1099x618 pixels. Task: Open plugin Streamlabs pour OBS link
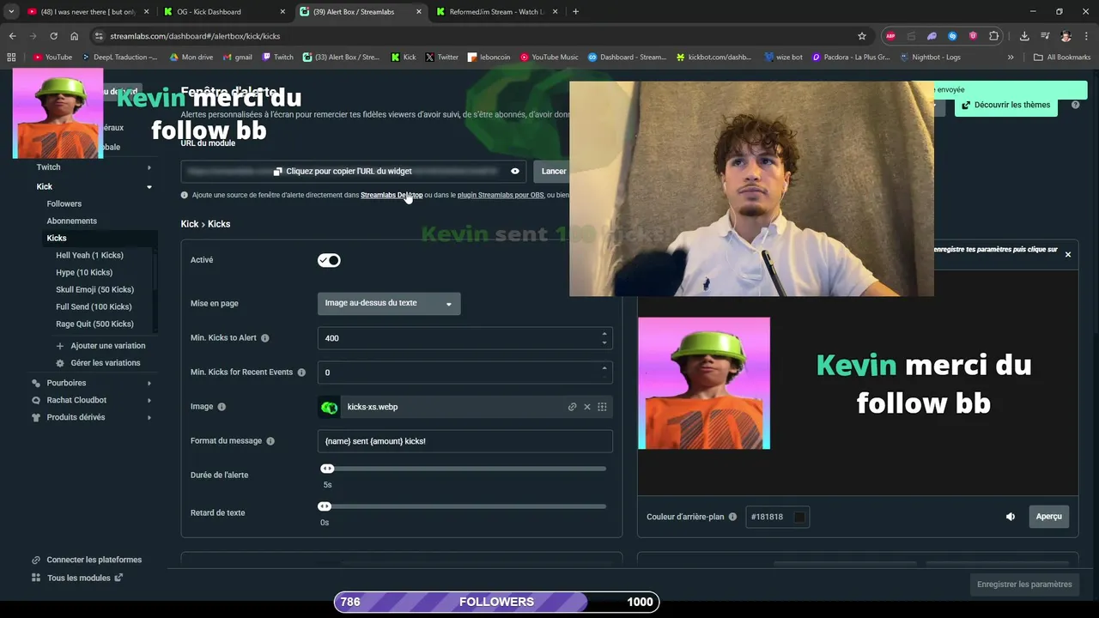pyautogui.click(x=501, y=195)
